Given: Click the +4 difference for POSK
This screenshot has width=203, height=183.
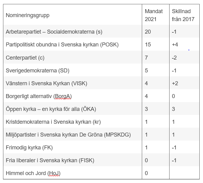Looking at the screenshot, I should pos(175,45).
